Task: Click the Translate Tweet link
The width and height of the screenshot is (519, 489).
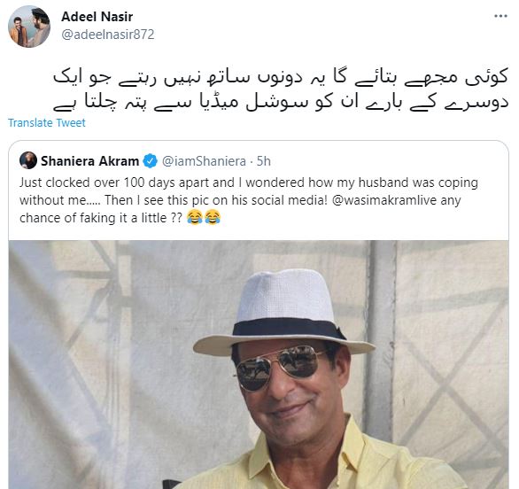Action: click(47, 123)
